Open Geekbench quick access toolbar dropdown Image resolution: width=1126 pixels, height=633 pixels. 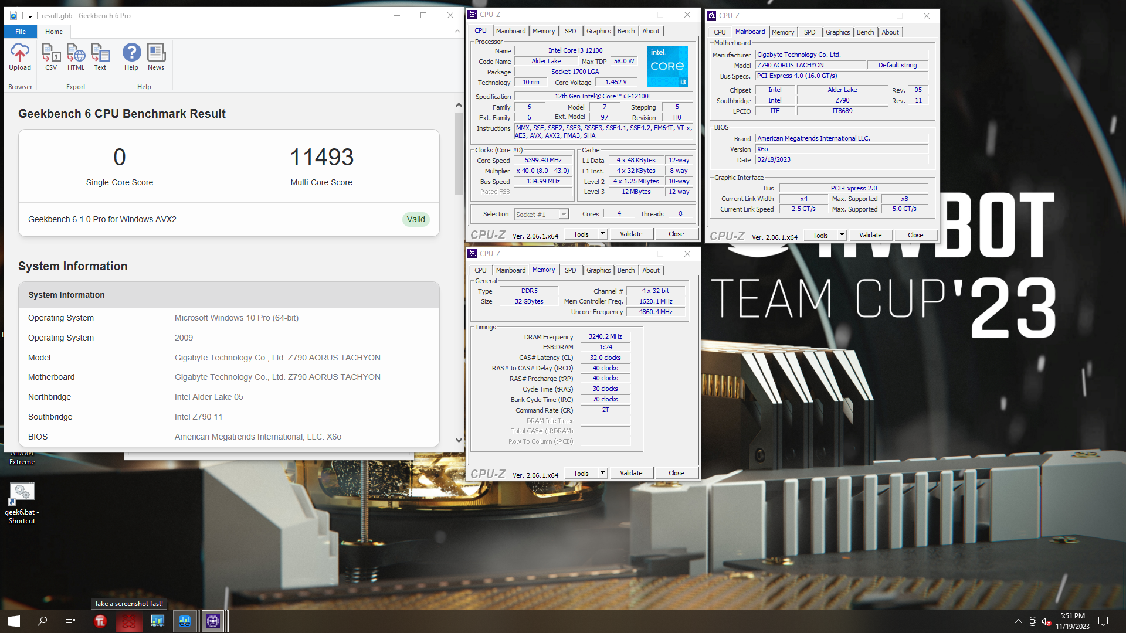click(x=30, y=16)
